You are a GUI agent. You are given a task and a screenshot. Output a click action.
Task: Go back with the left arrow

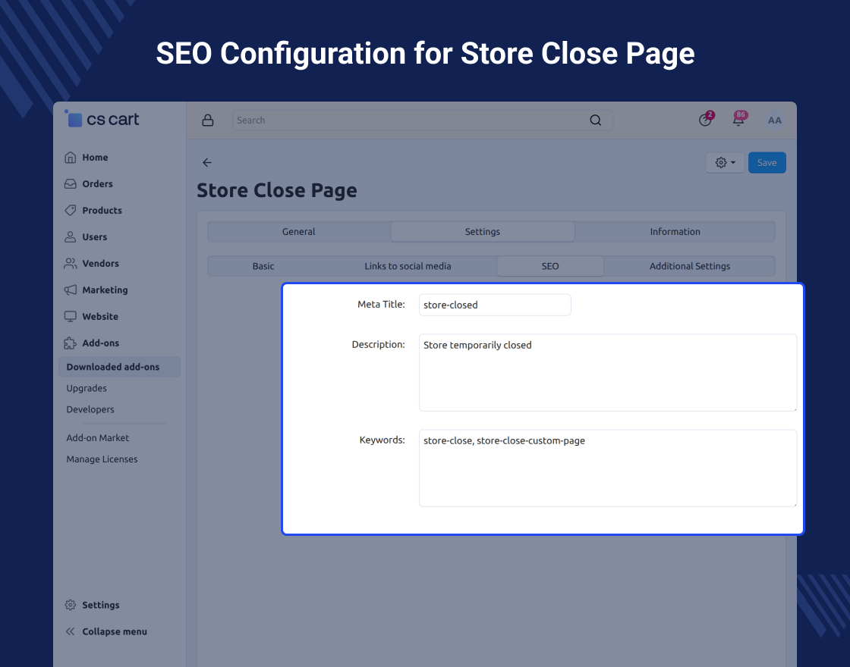207,162
